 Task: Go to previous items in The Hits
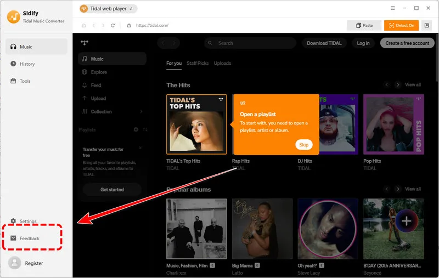[x=387, y=85]
